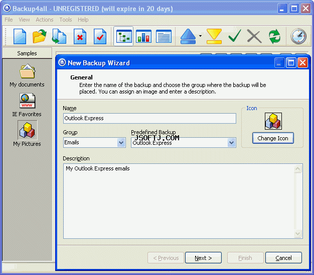Click the Description scrollbar up arrow
The height and width of the screenshot is (275, 314).
point(298,169)
